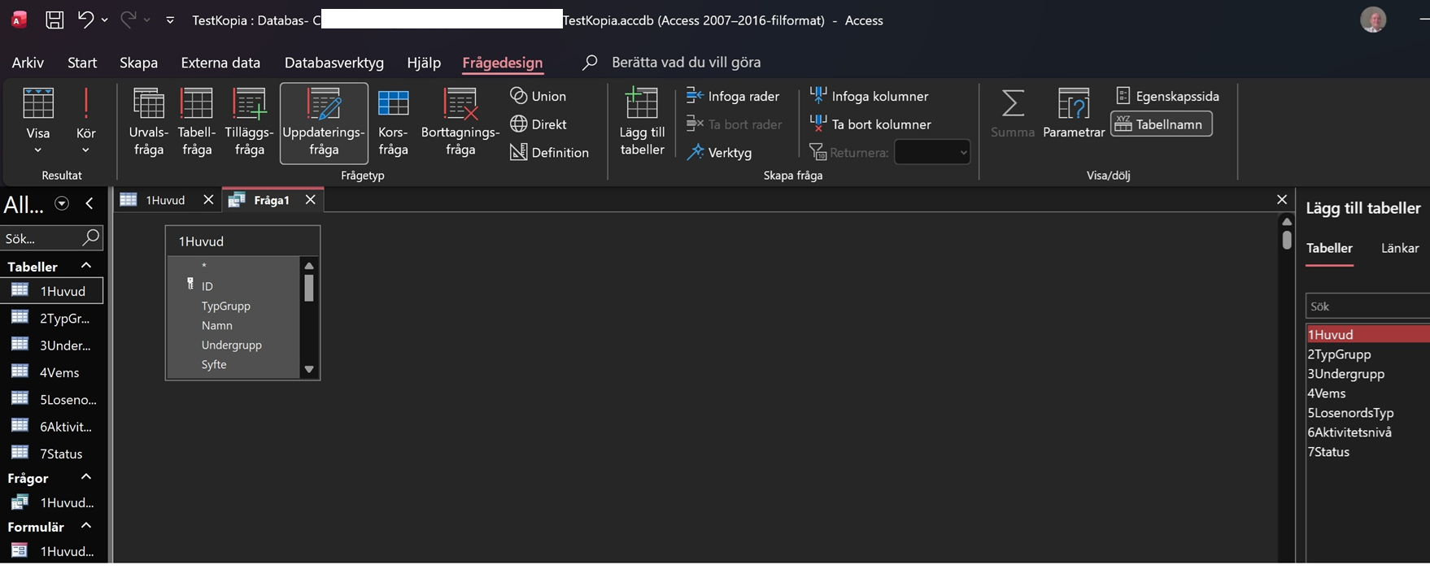Image resolution: width=1430 pixels, height=569 pixels.
Task: Open the Egenskapssida property sheet
Action: click(1167, 96)
